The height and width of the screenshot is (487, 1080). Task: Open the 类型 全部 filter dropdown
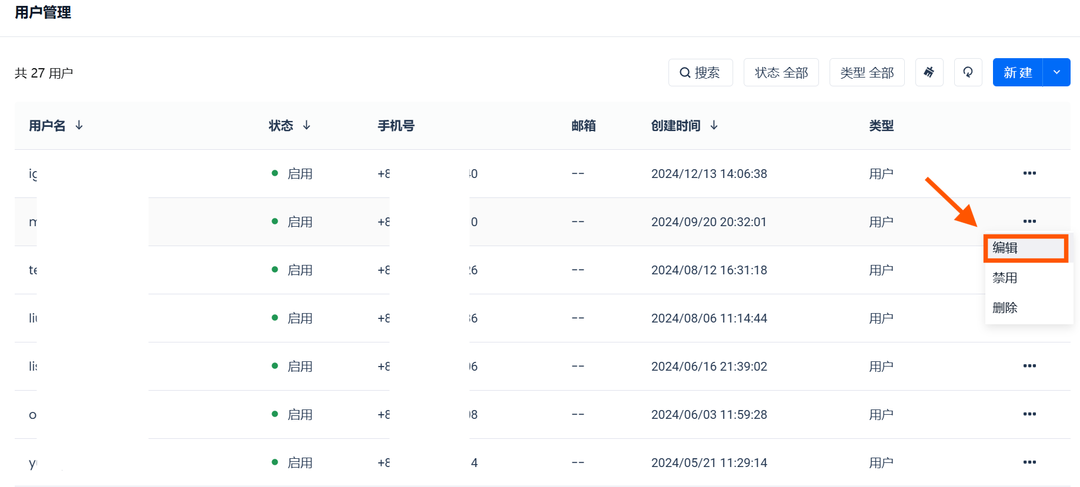[x=867, y=72]
